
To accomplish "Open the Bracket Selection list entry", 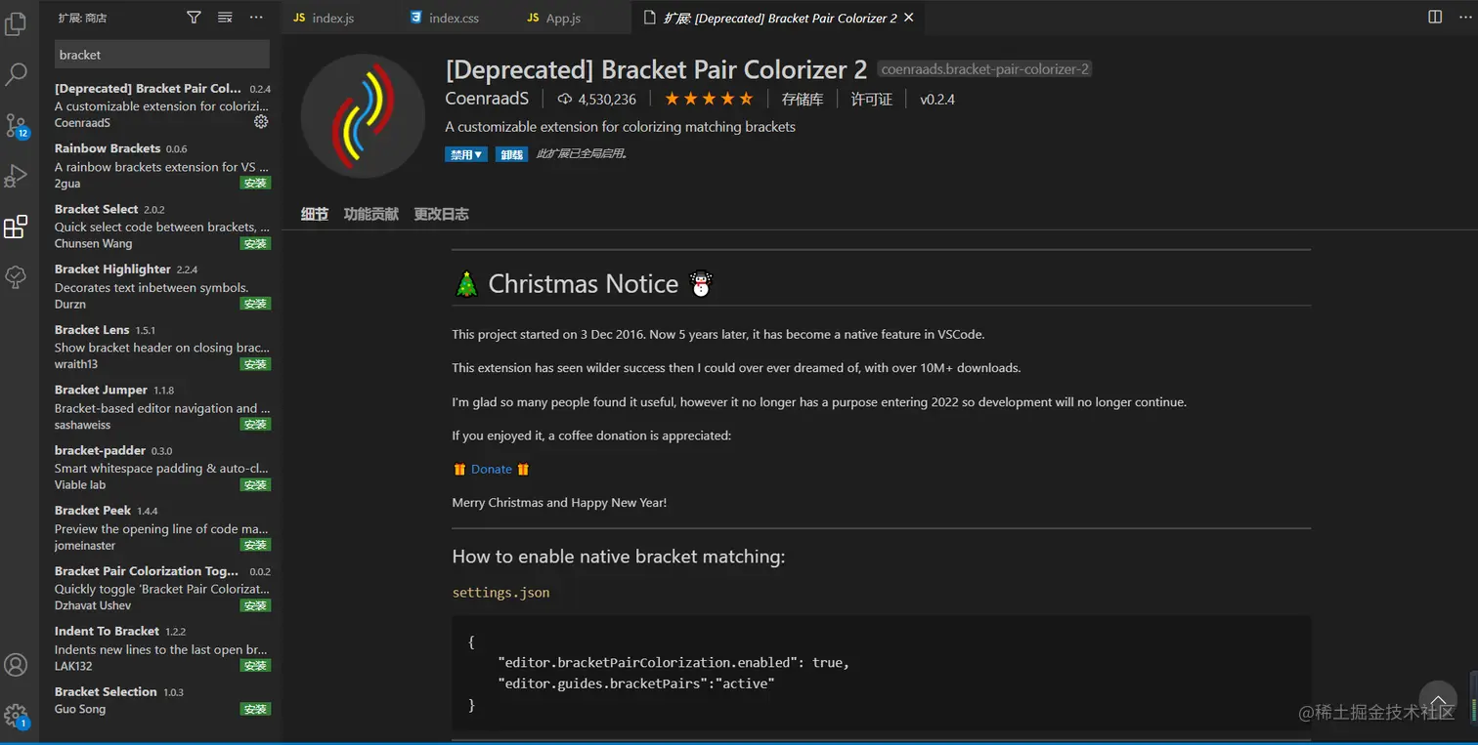I will click(x=162, y=700).
